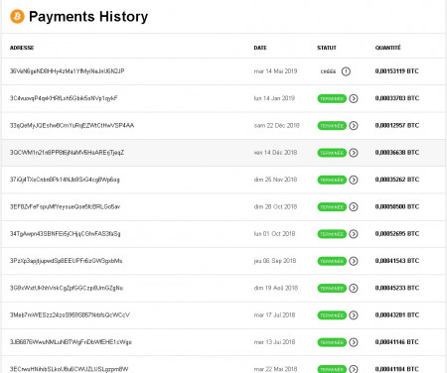Select the date mar 14 Mai 2019
The height and width of the screenshot is (373, 447).
pyautogui.click(x=275, y=71)
